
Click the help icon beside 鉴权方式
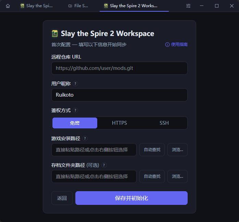[x=75, y=110]
